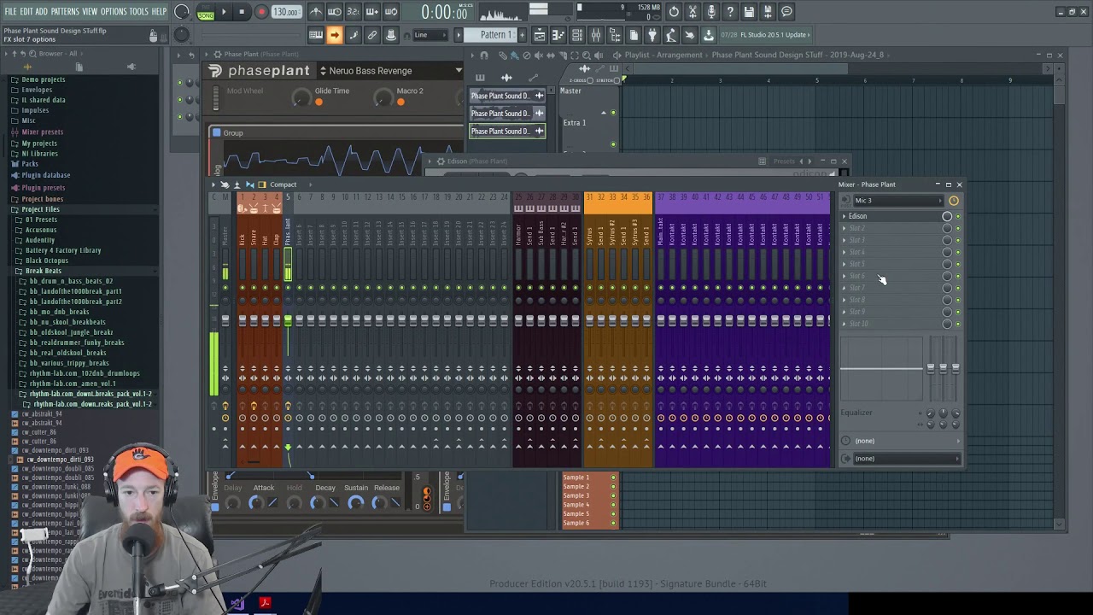Enable the metronome icon
The width and height of the screenshot is (1093, 615).
click(x=316, y=12)
